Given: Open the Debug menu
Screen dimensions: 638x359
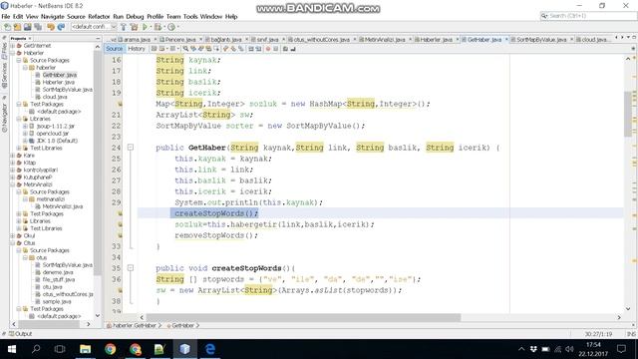Looking at the screenshot, I should tap(135, 17).
